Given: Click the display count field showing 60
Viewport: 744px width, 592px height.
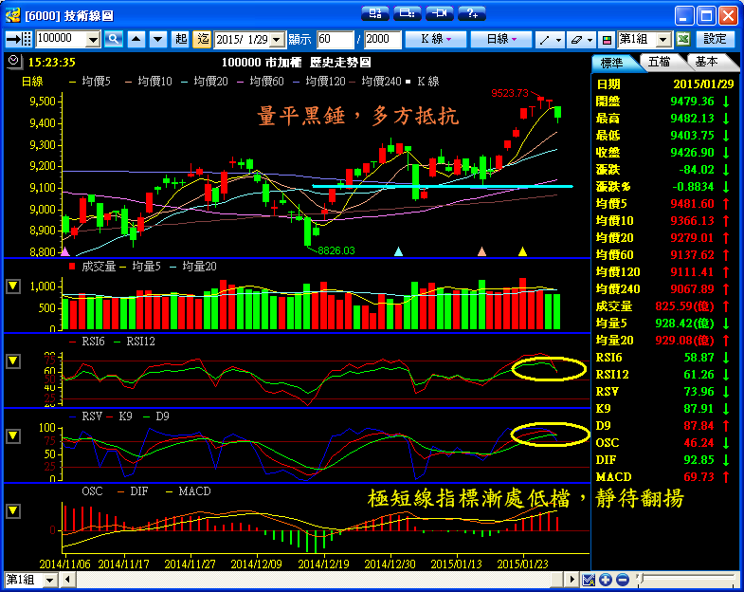Looking at the screenshot, I should [336, 39].
